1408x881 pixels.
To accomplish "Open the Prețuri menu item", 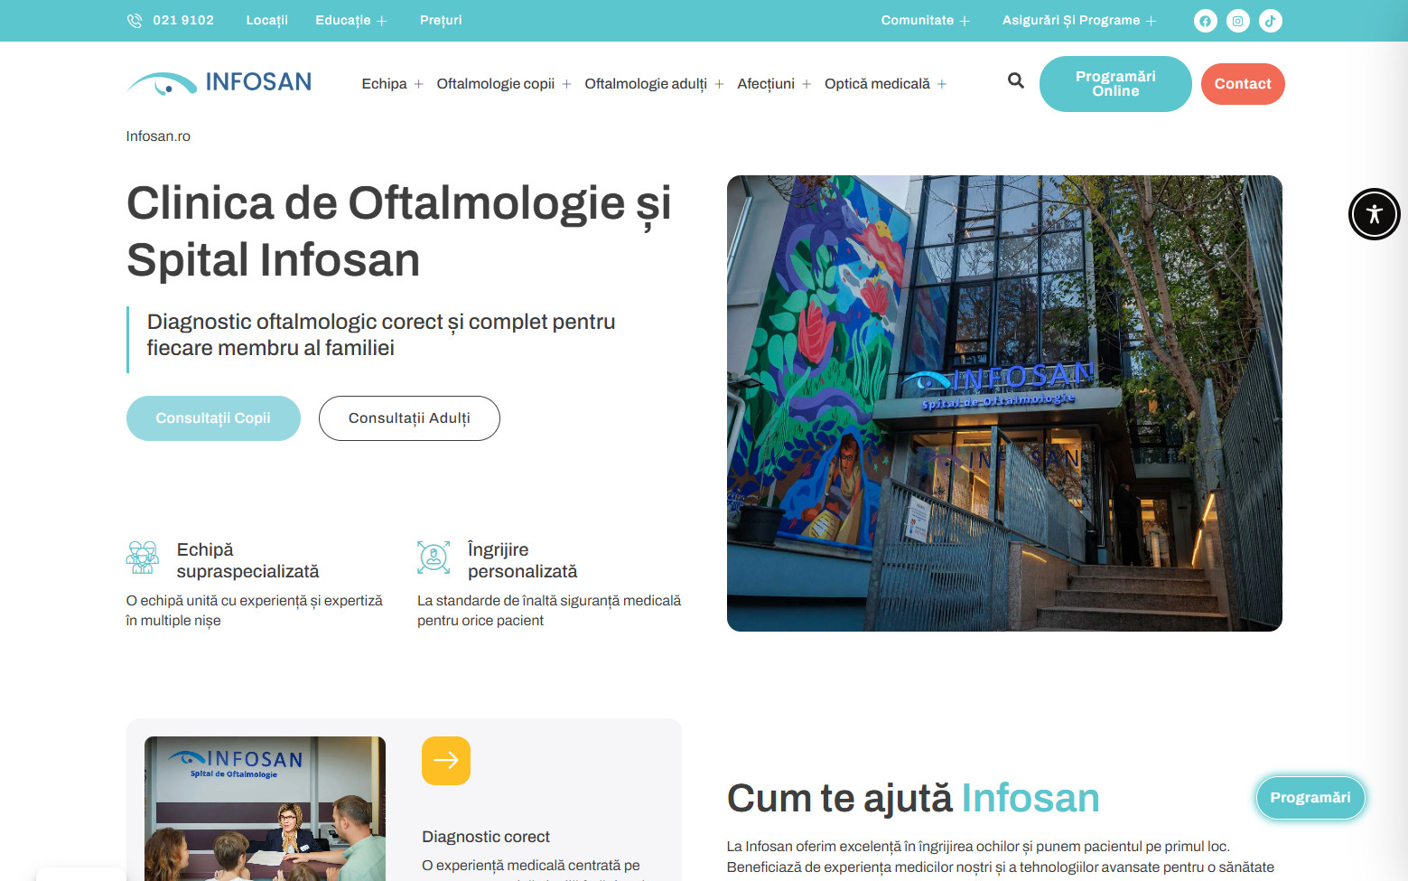I will tap(441, 21).
